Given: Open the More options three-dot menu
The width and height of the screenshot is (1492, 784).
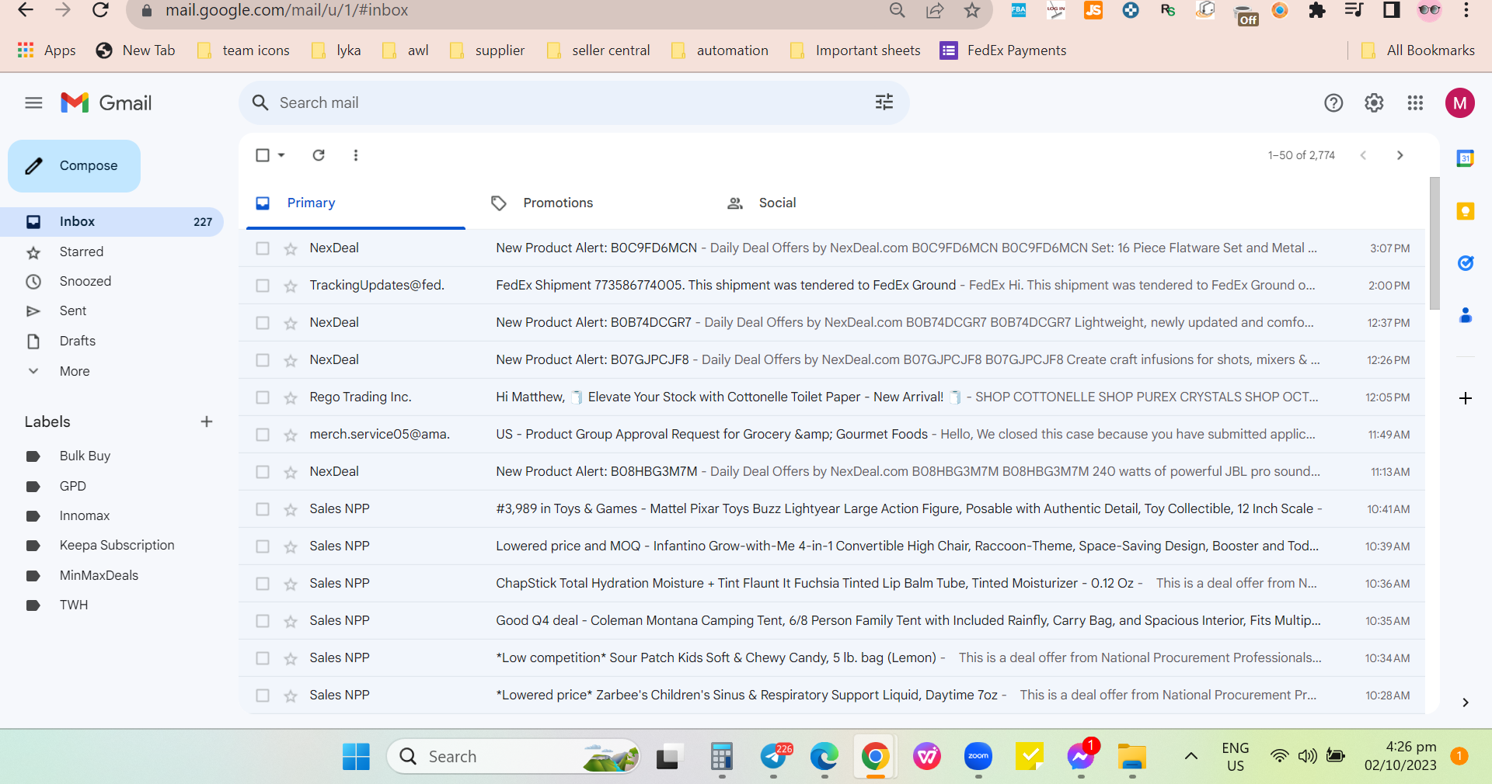Looking at the screenshot, I should [x=356, y=155].
